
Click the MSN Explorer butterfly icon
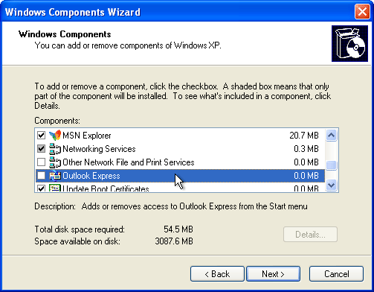point(55,136)
